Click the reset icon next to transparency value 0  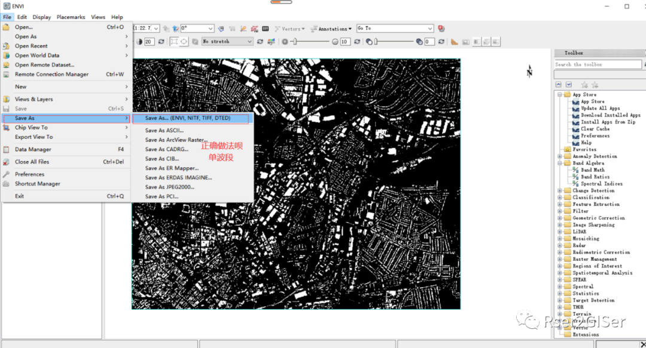(441, 42)
